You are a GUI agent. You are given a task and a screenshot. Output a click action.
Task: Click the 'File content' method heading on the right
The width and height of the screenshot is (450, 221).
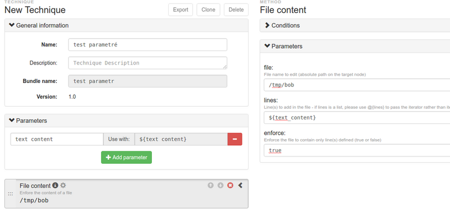click(283, 10)
